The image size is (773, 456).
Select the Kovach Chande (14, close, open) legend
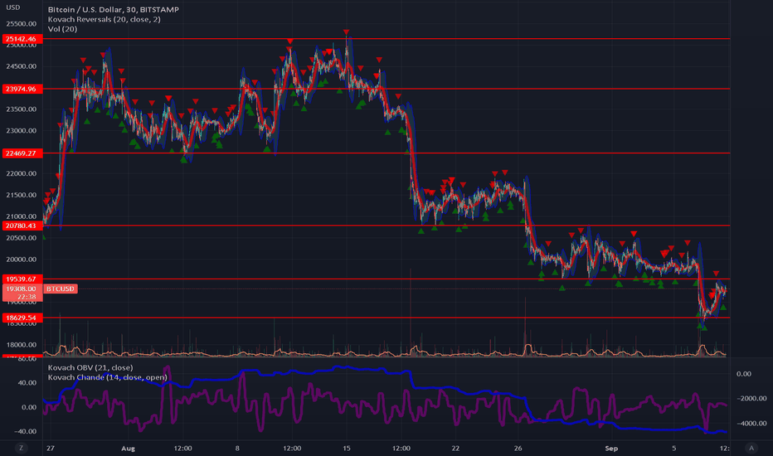point(108,377)
